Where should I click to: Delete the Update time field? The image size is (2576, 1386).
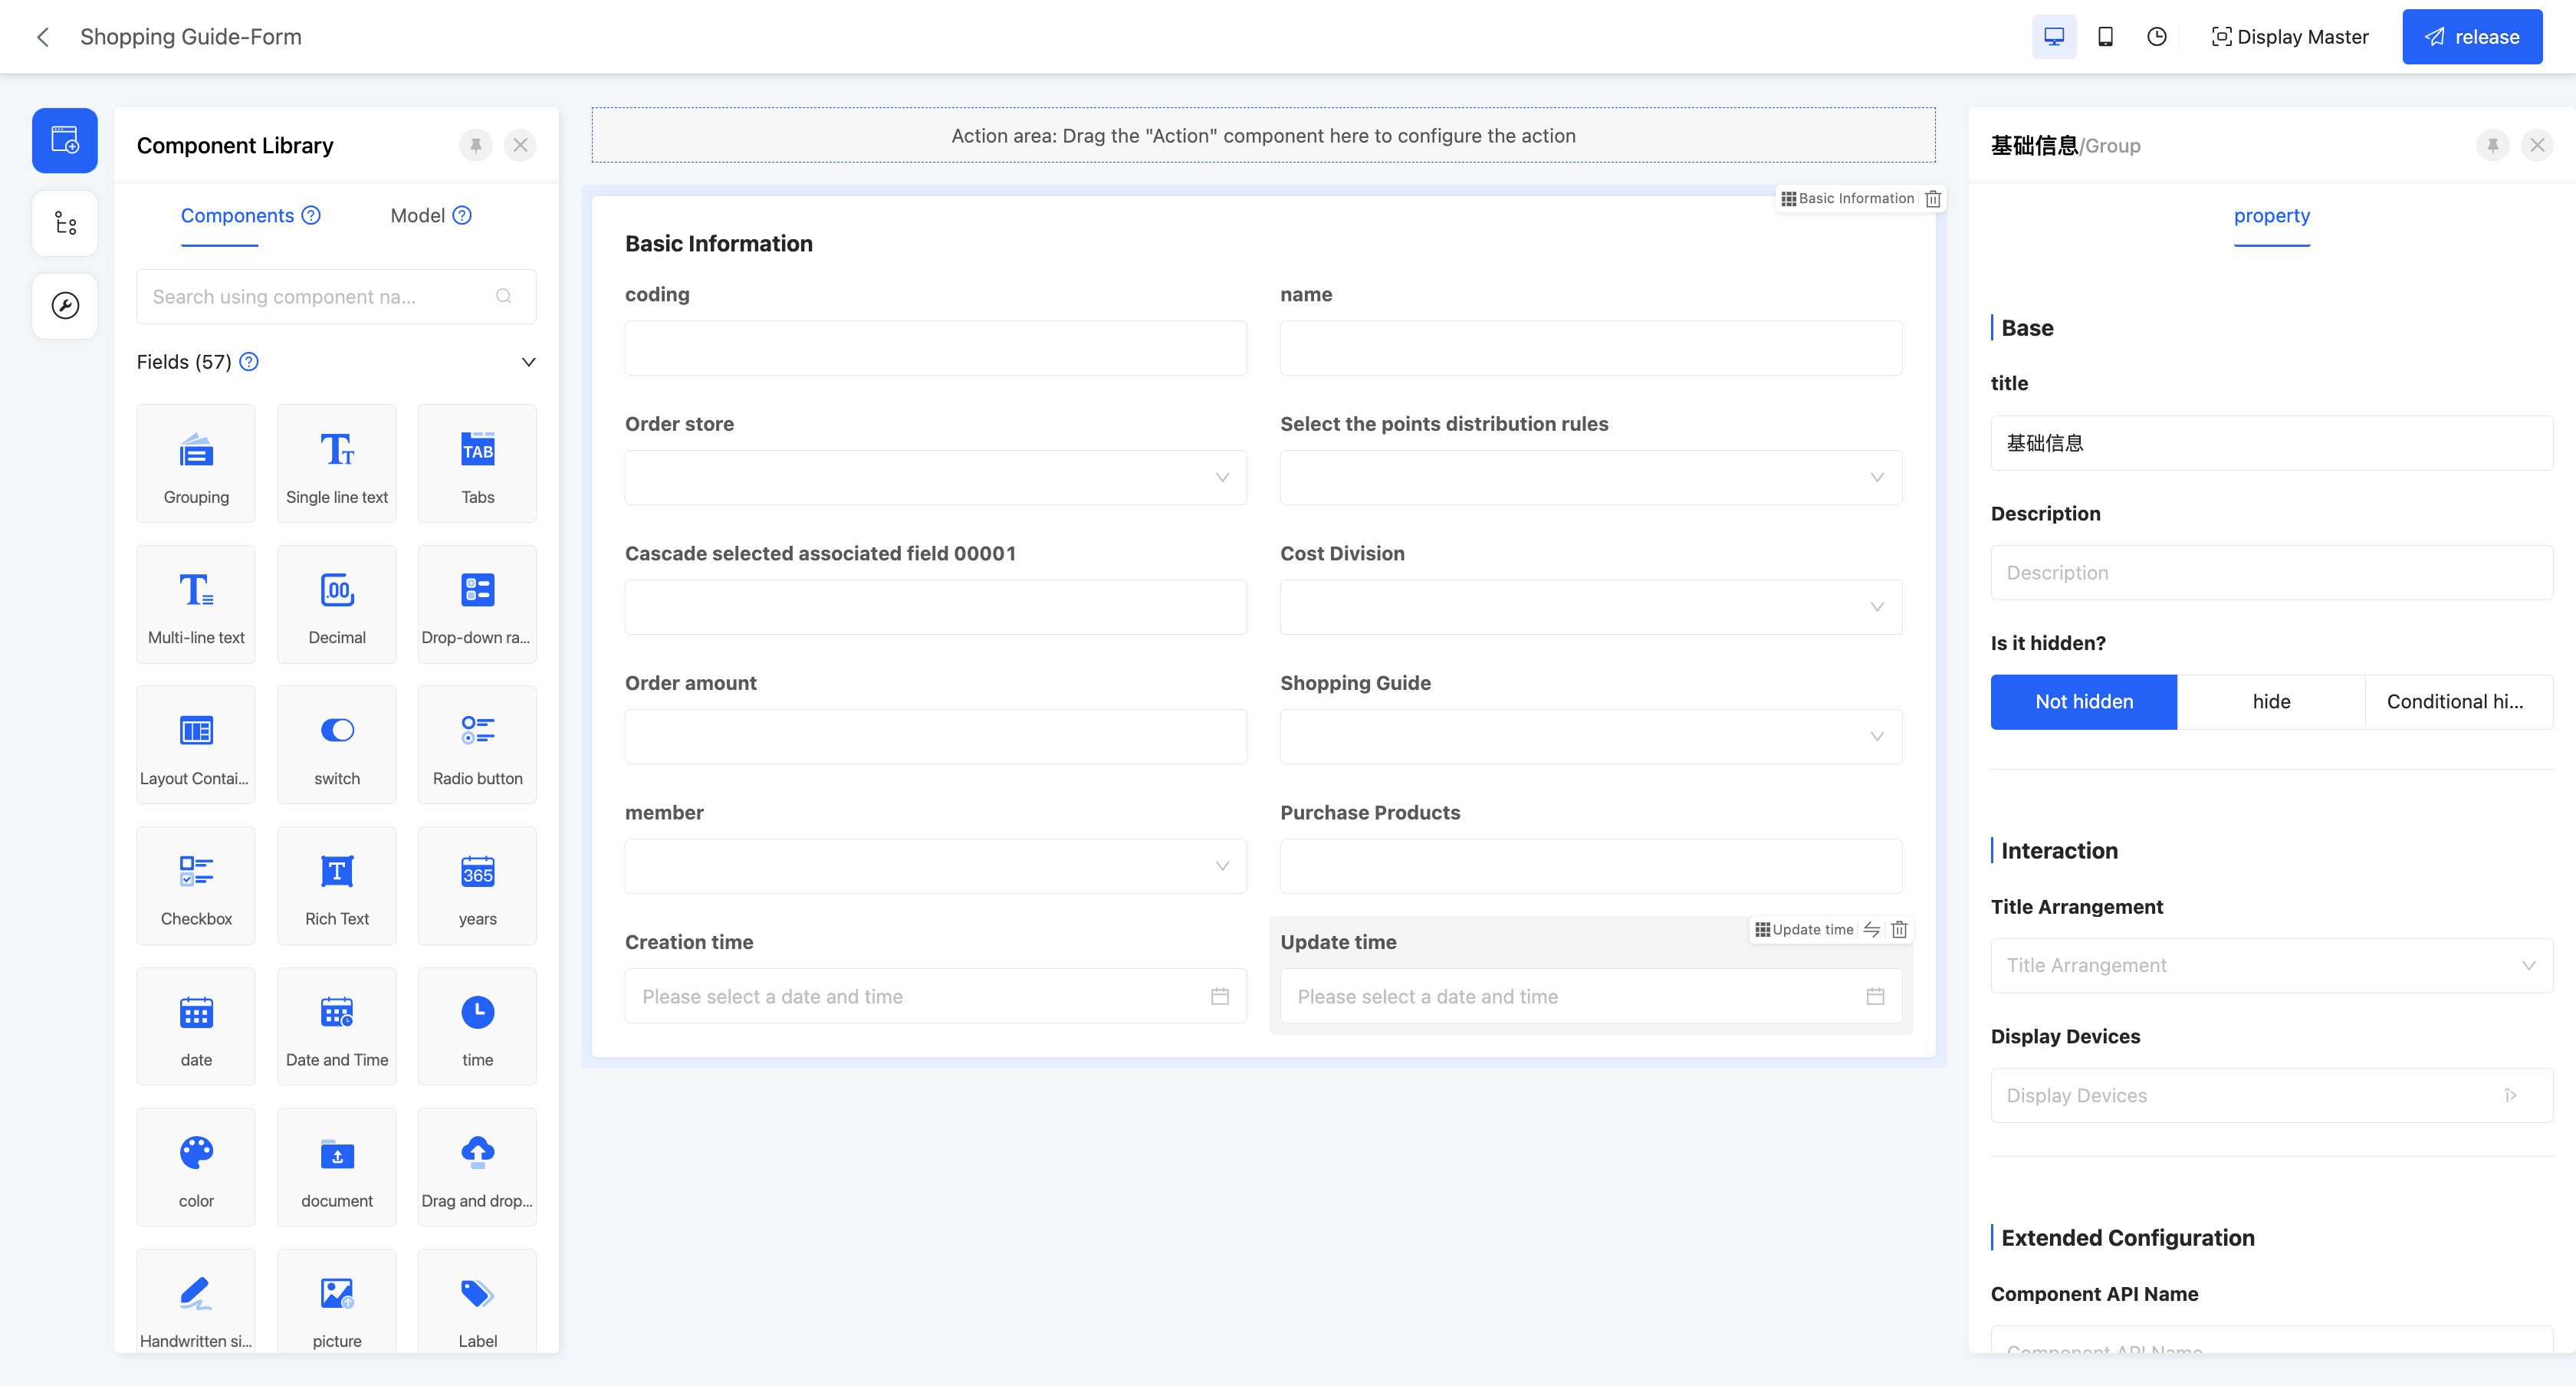click(x=1898, y=929)
